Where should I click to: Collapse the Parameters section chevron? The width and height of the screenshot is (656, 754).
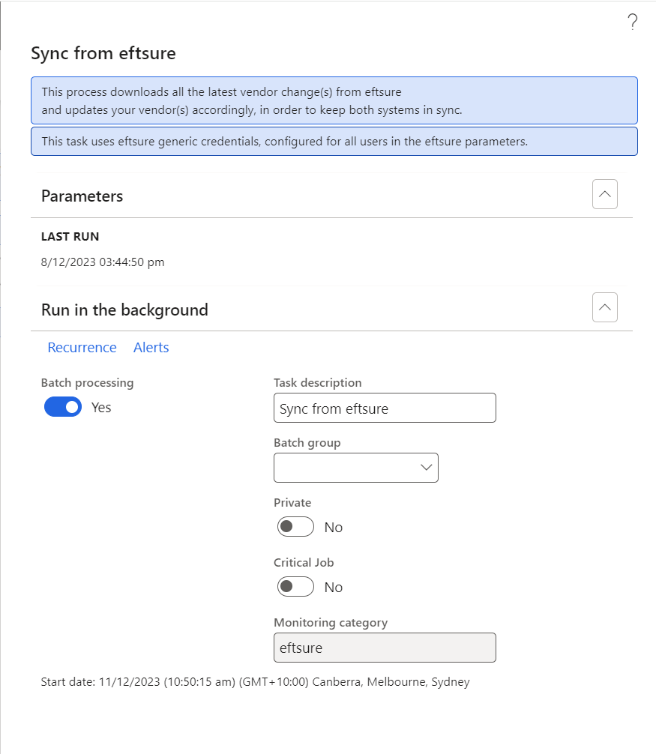(x=604, y=194)
